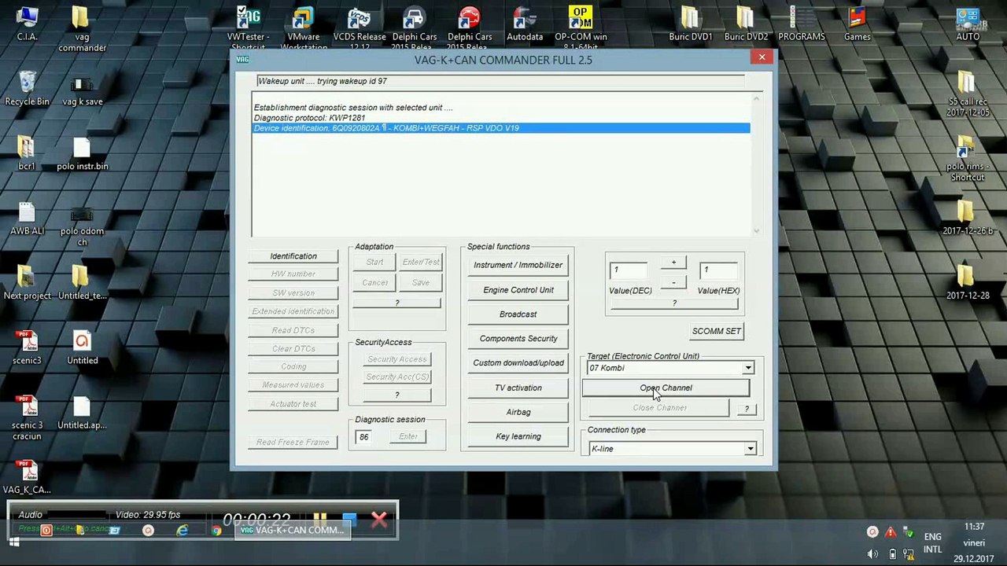The width and height of the screenshot is (1007, 566).
Task: Click the volume speaker tray icon
Action: tap(872, 554)
